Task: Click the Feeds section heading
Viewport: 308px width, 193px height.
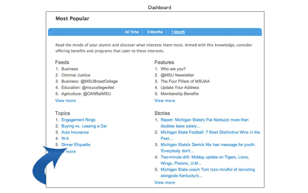Action: coord(62,62)
